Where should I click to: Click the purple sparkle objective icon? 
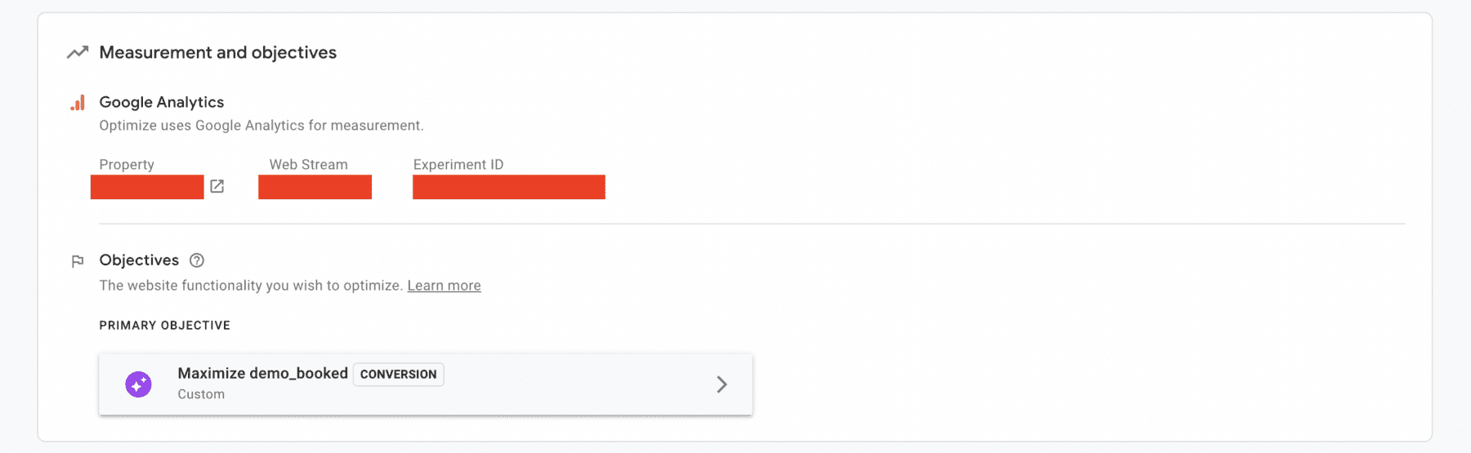[138, 384]
